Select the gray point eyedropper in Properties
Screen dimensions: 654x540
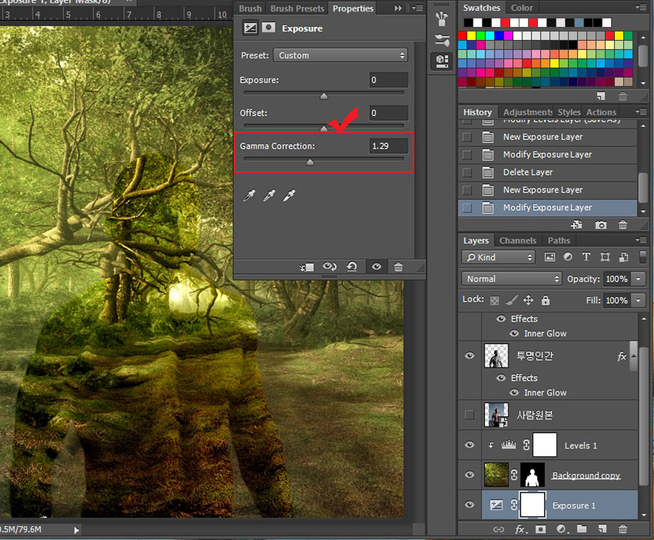(269, 195)
